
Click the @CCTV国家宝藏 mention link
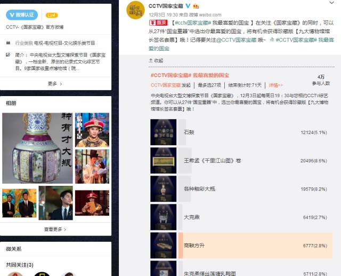tap(236, 40)
